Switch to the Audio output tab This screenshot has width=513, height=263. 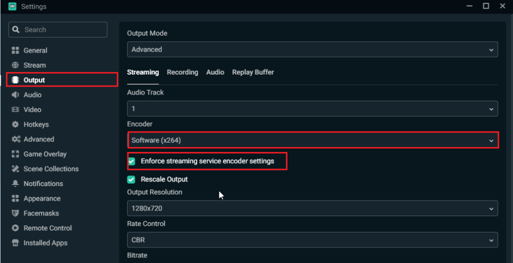click(215, 72)
